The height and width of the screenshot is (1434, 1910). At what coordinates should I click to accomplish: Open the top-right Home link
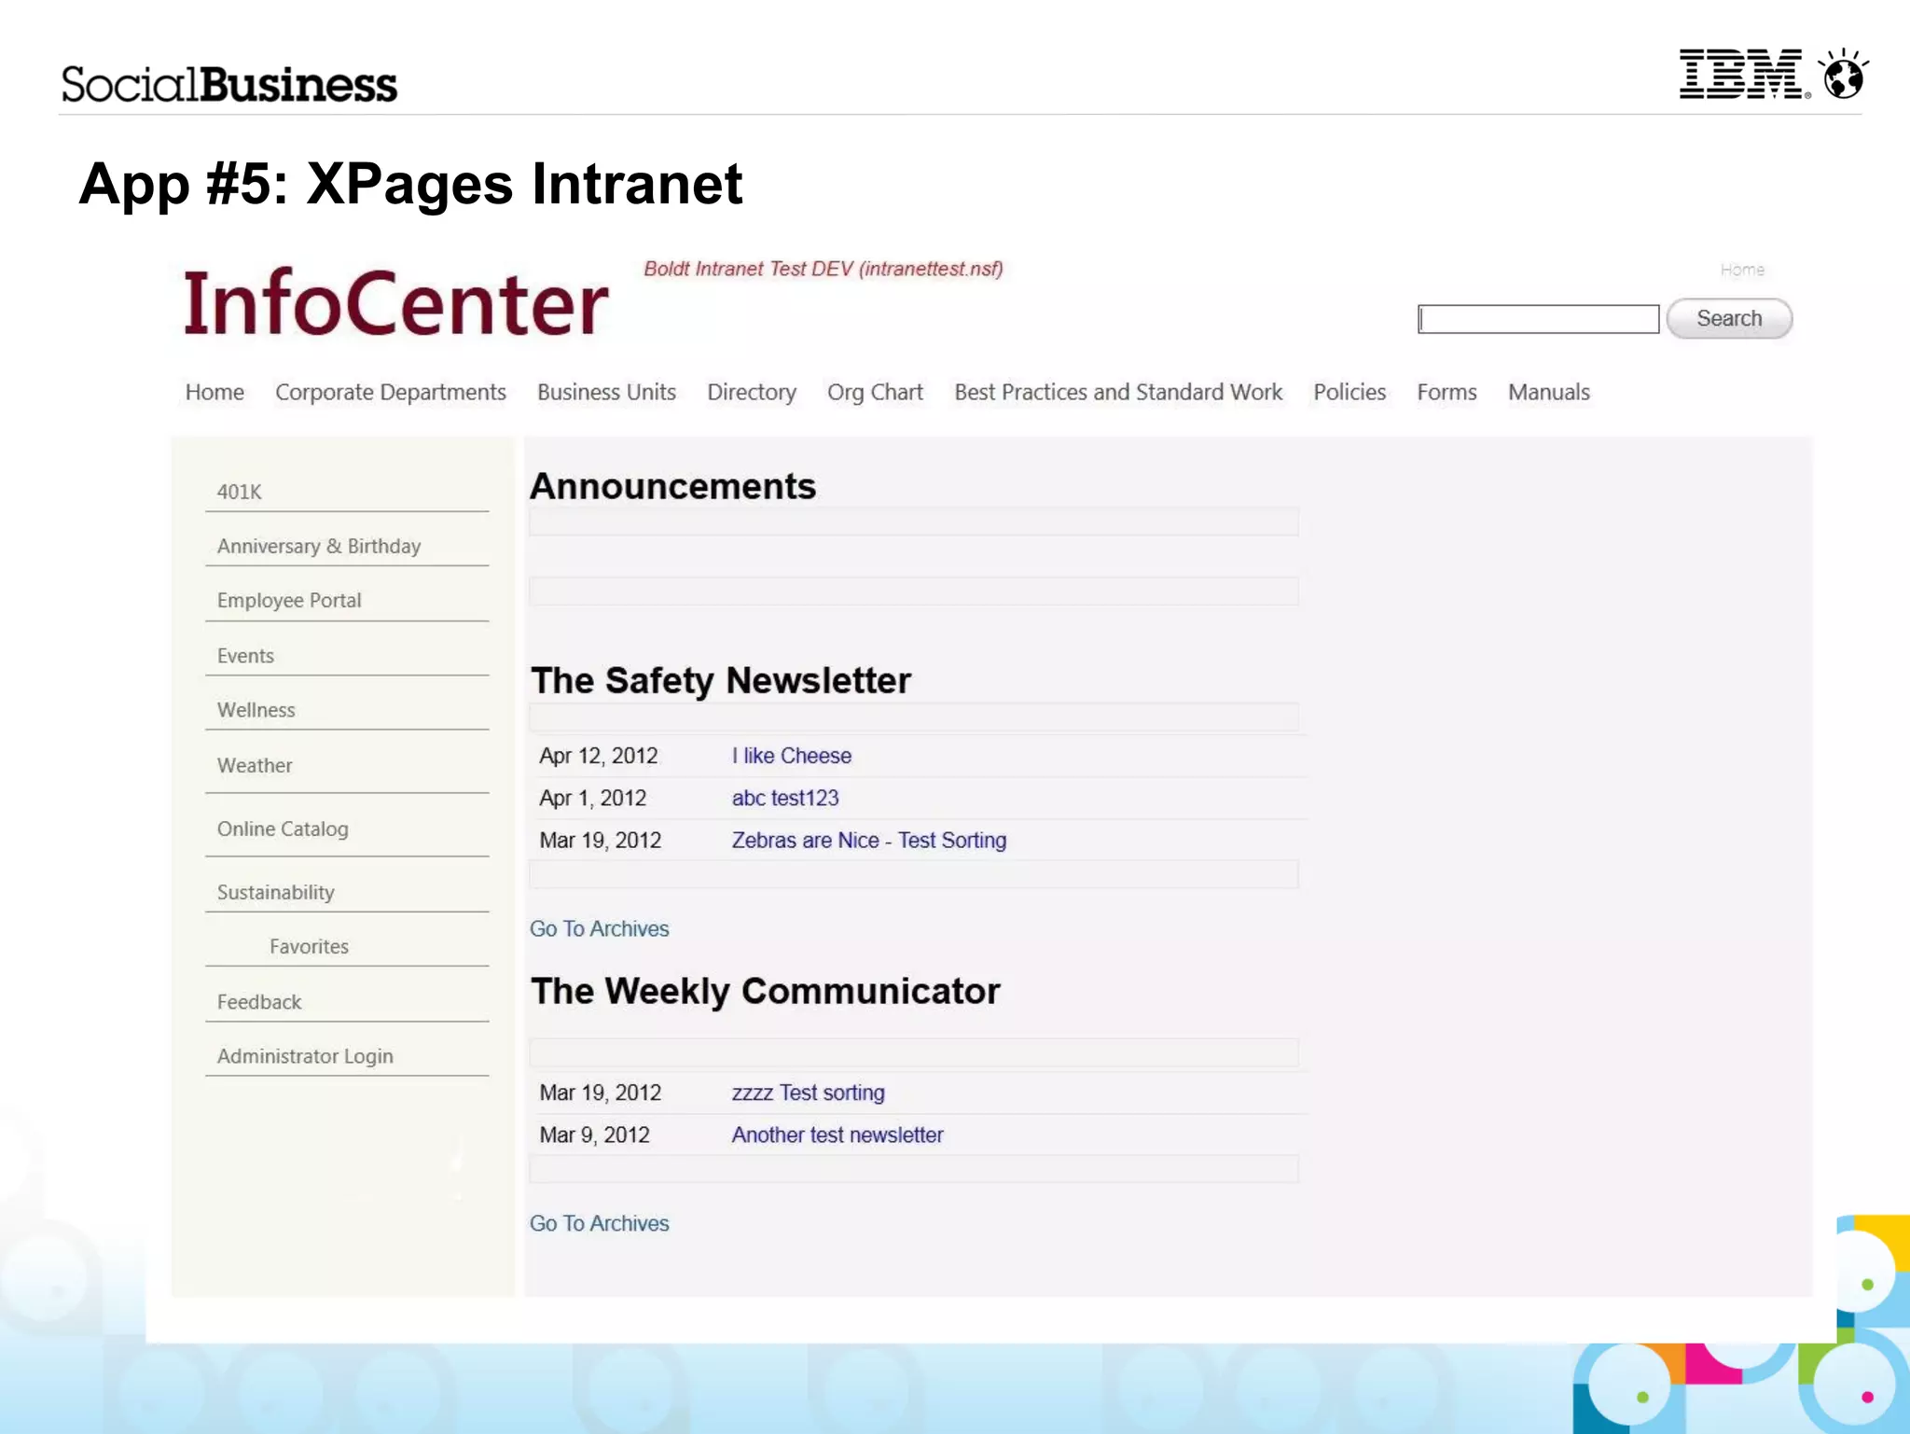coord(1742,270)
